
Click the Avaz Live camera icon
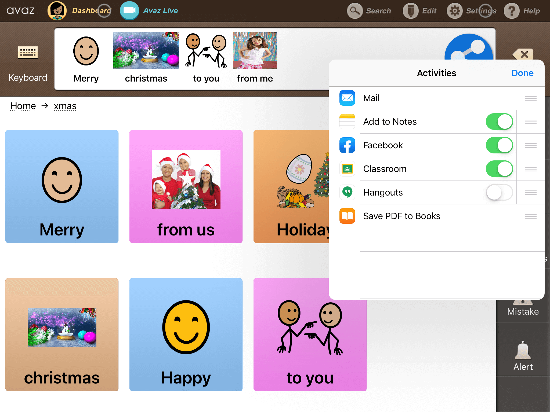pyautogui.click(x=129, y=11)
